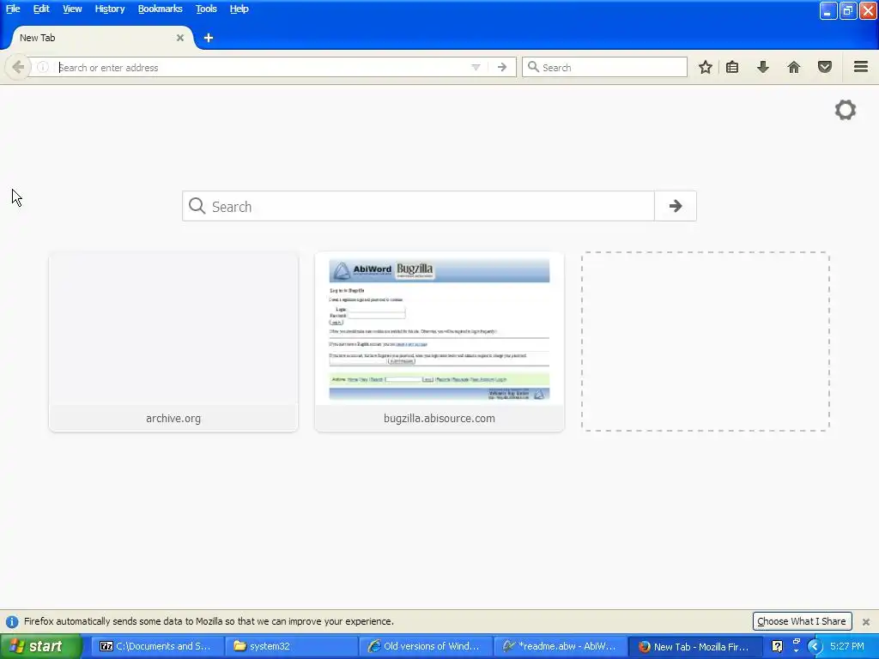Click the page search magnifier icon
Image resolution: width=879 pixels, height=659 pixels.
197,206
